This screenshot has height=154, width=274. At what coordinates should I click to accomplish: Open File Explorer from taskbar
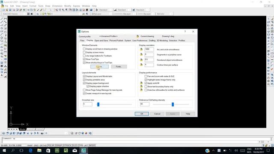coord(39,151)
